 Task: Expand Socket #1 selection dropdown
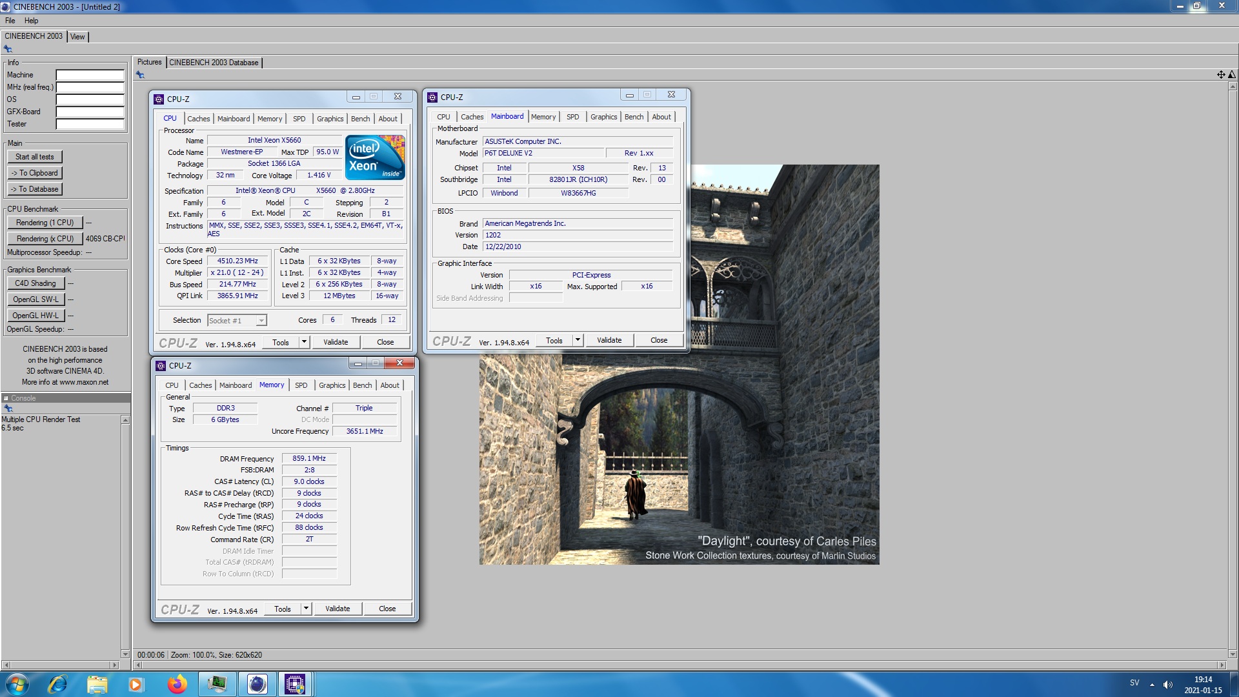click(x=261, y=321)
